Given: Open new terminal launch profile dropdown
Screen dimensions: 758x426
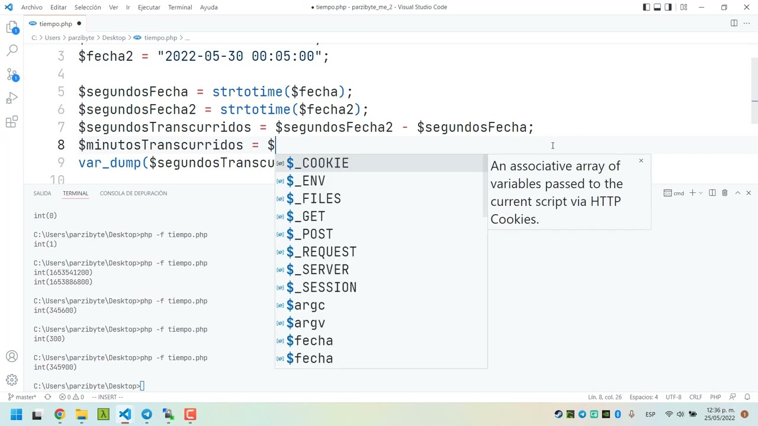Looking at the screenshot, I should pyautogui.click(x=701, y=193).
